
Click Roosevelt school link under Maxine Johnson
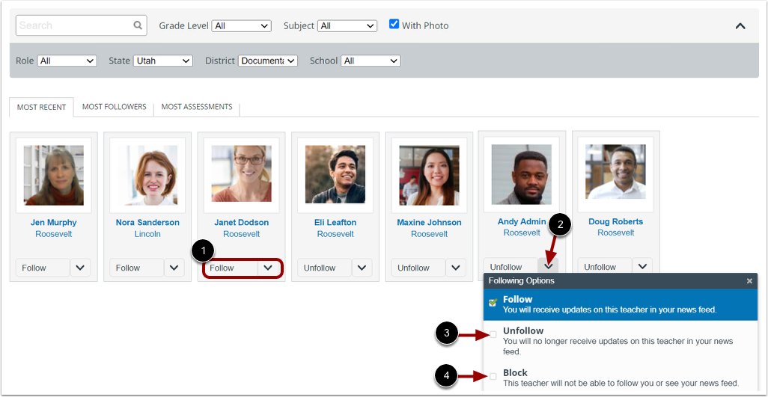(430, 234)
